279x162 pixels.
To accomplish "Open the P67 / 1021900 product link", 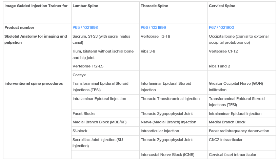I will [221, 27].
